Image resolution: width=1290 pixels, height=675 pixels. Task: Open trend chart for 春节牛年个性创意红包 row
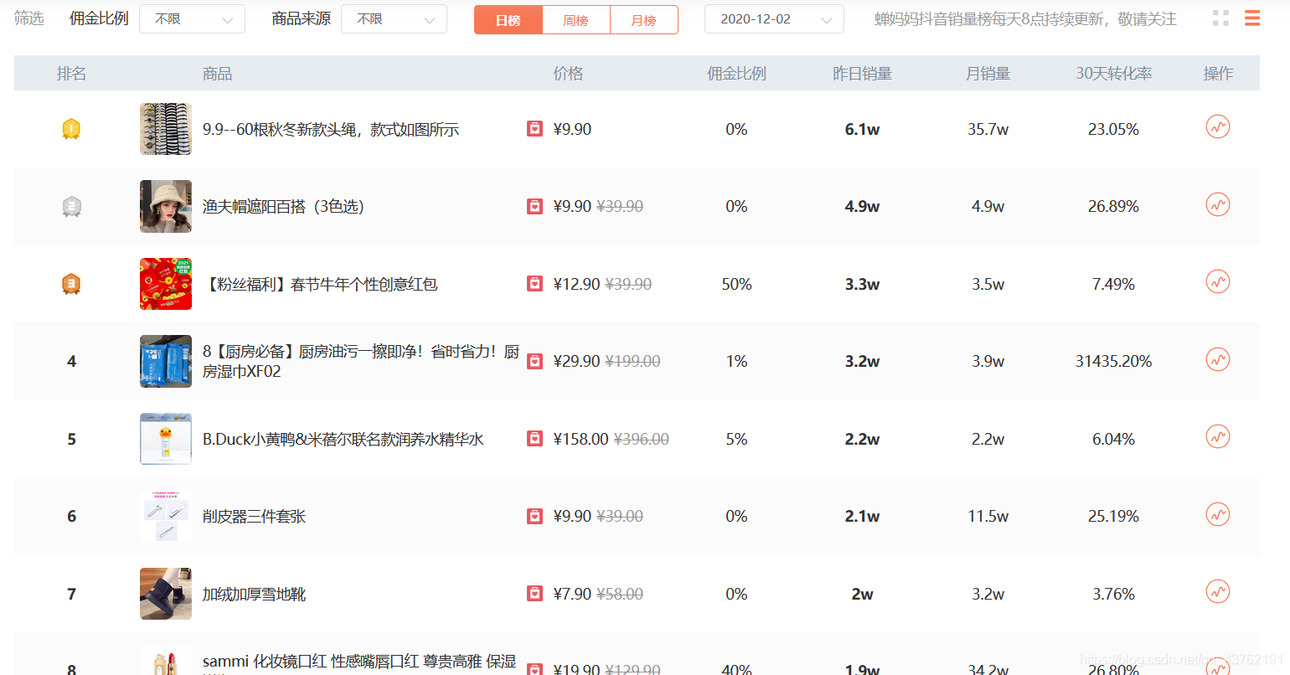1217,282
